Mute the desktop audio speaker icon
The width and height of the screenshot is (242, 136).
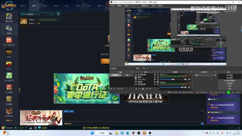[185, 87]
